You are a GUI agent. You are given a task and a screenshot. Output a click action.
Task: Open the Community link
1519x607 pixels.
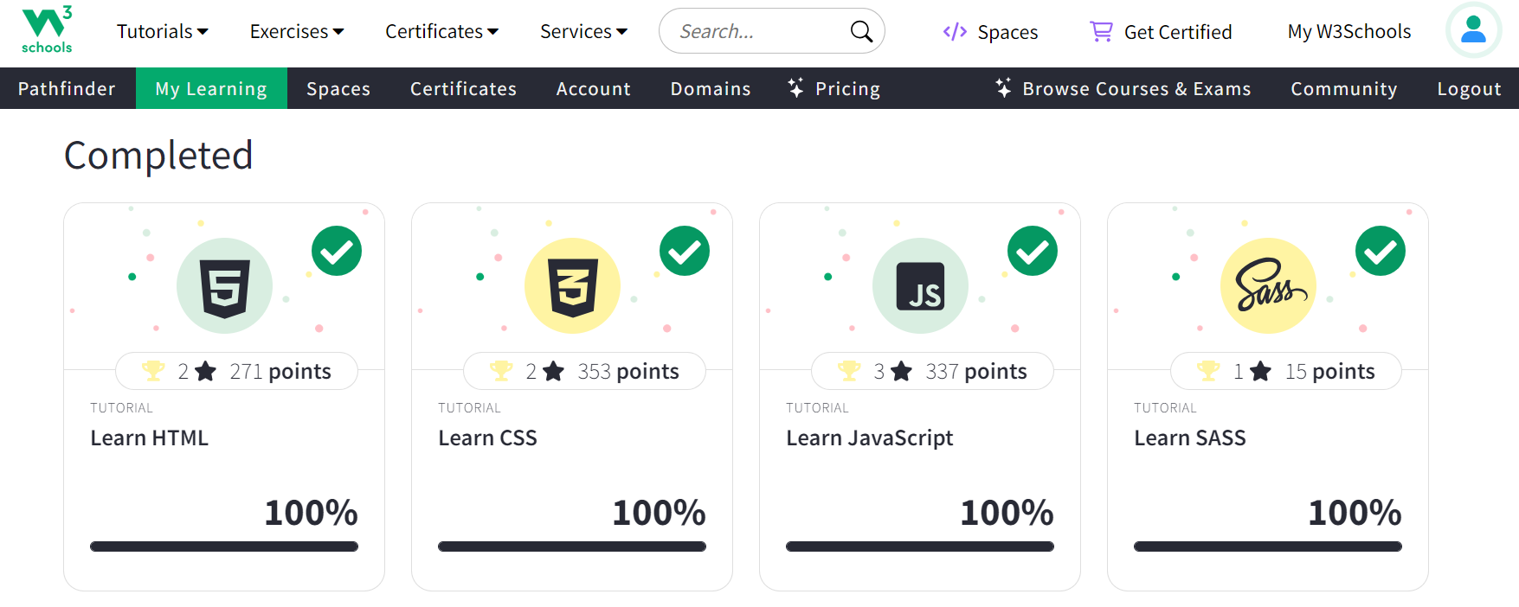(x=1344, y=88)
